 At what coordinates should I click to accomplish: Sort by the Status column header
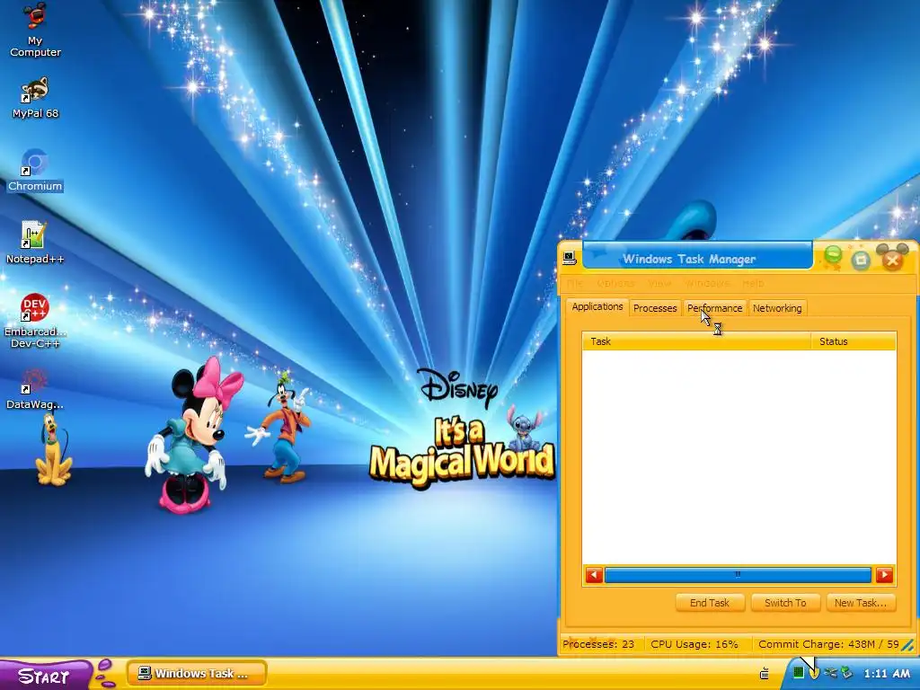coord(854,341)
